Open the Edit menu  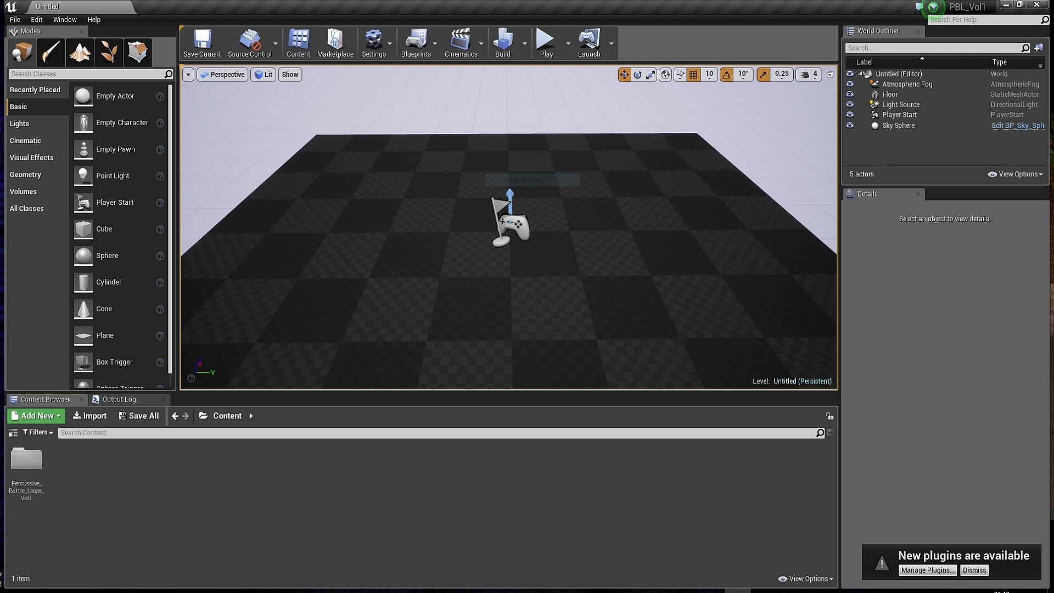(36, 20)
